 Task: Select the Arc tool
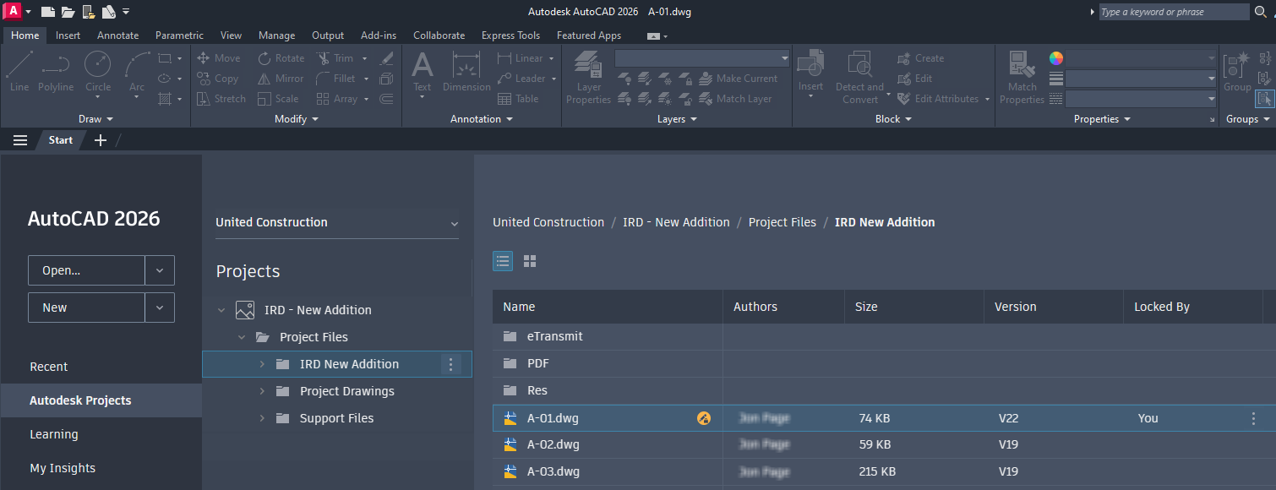coord(137,71)
